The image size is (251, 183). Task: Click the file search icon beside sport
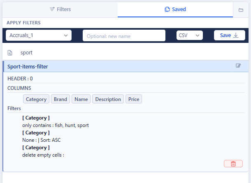point(10,53)
